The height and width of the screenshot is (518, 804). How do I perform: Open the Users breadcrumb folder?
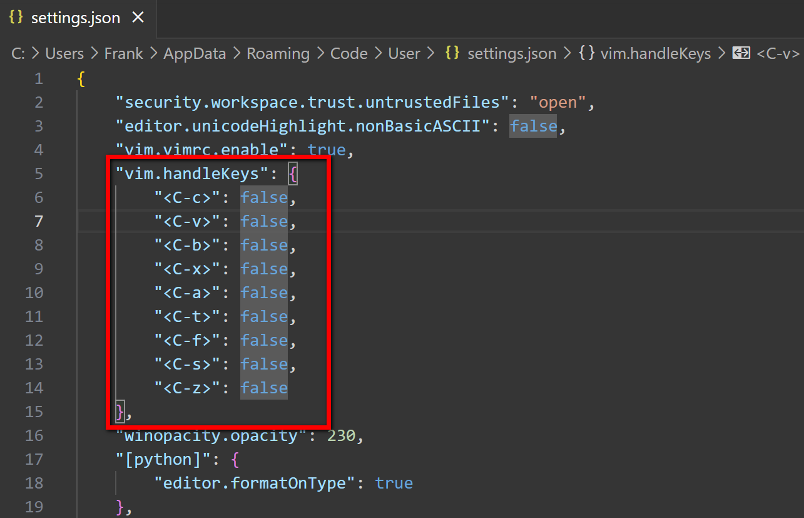(x=64, y=54)
